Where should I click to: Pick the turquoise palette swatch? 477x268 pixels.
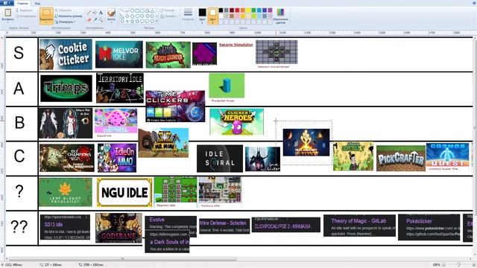259,10
